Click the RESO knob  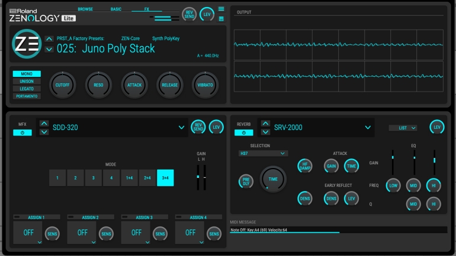pyautogui.click(x=98, y=85)
